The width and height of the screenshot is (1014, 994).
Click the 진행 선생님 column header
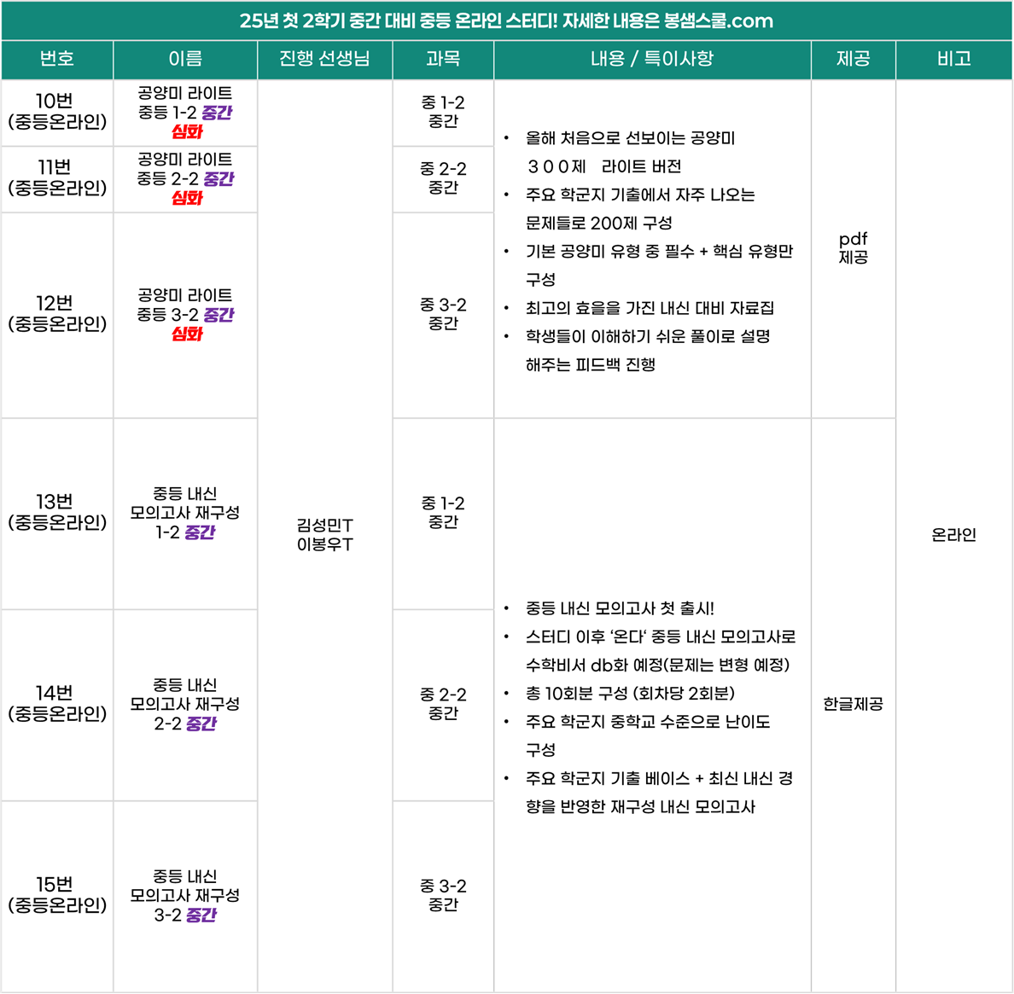tap(324, 60)
